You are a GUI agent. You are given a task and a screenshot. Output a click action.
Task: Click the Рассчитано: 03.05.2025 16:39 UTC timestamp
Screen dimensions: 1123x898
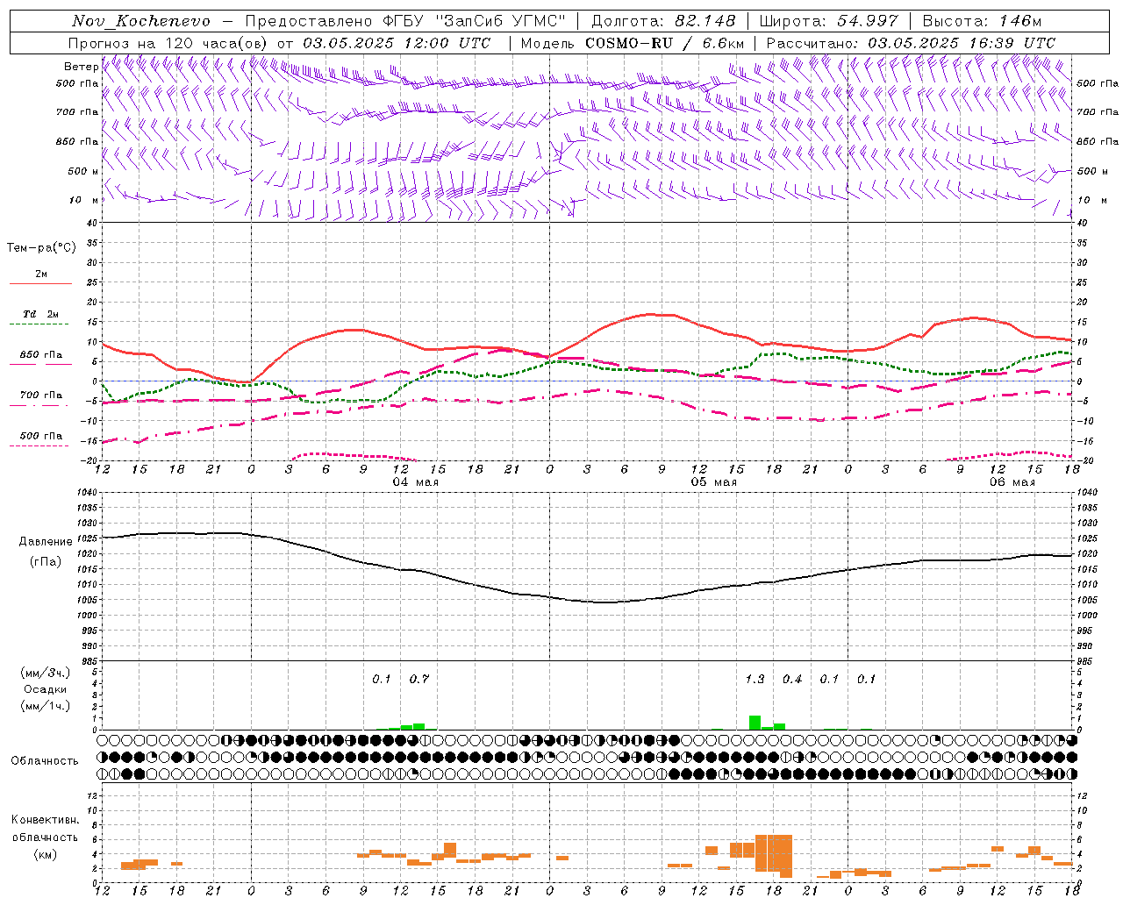click(x=911, y=42)
